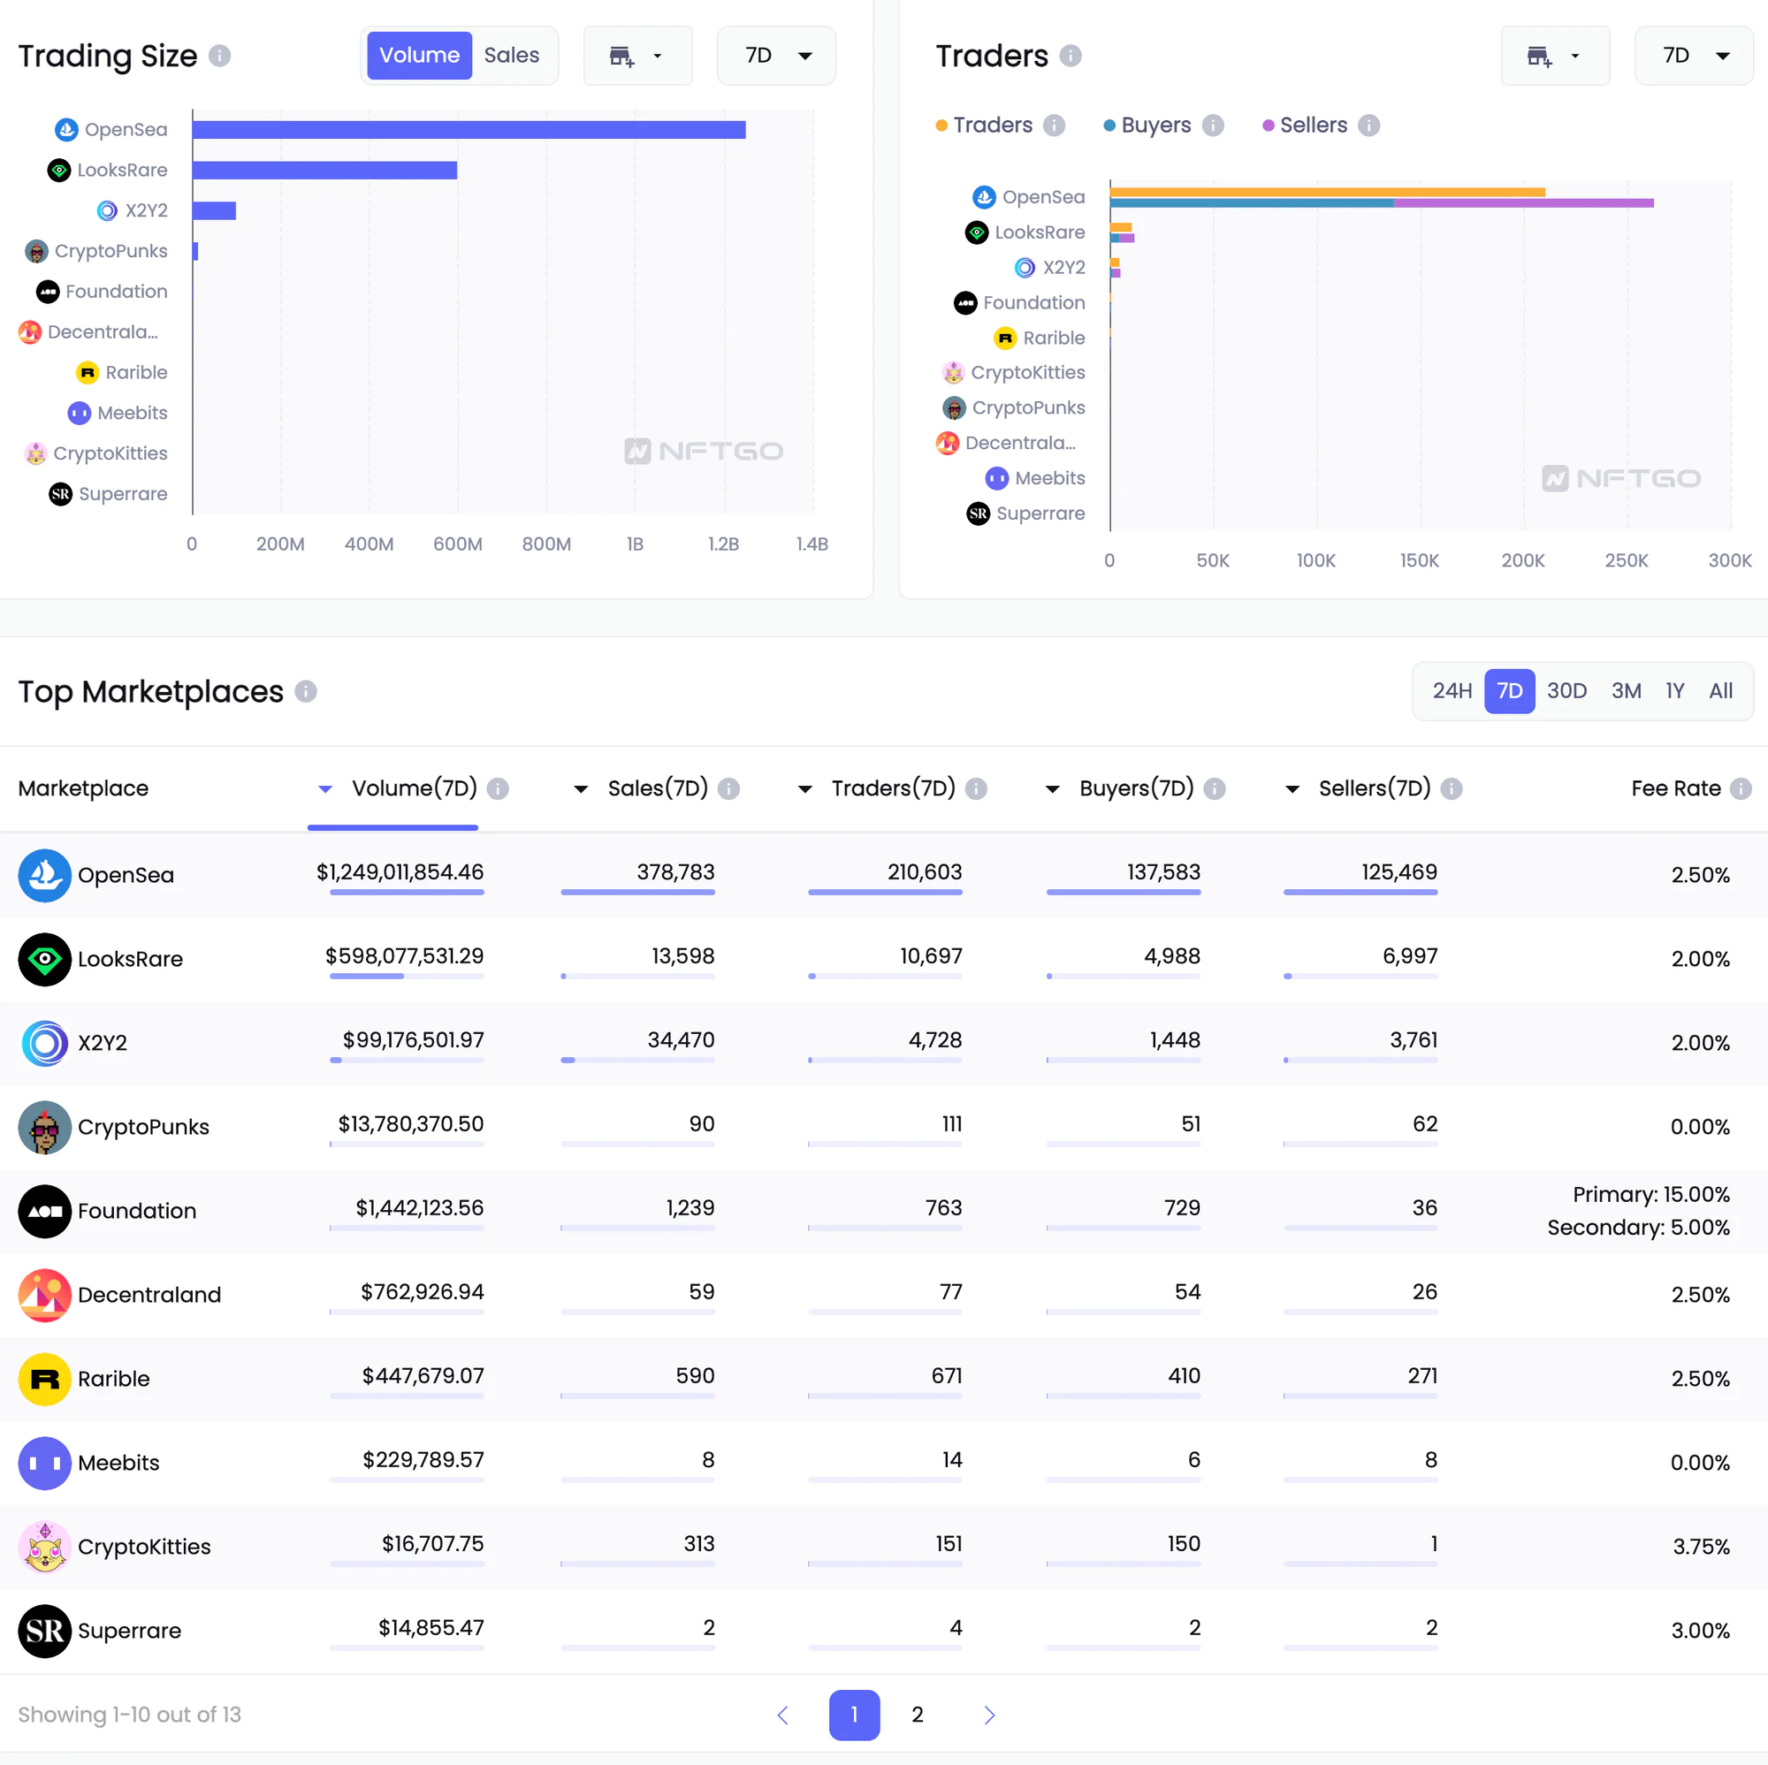Select the 3M time range tab

1627,692
